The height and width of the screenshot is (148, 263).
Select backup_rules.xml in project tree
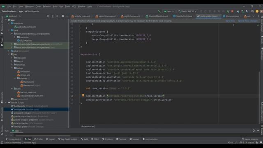pyautogui.click(x=26, y=92)
